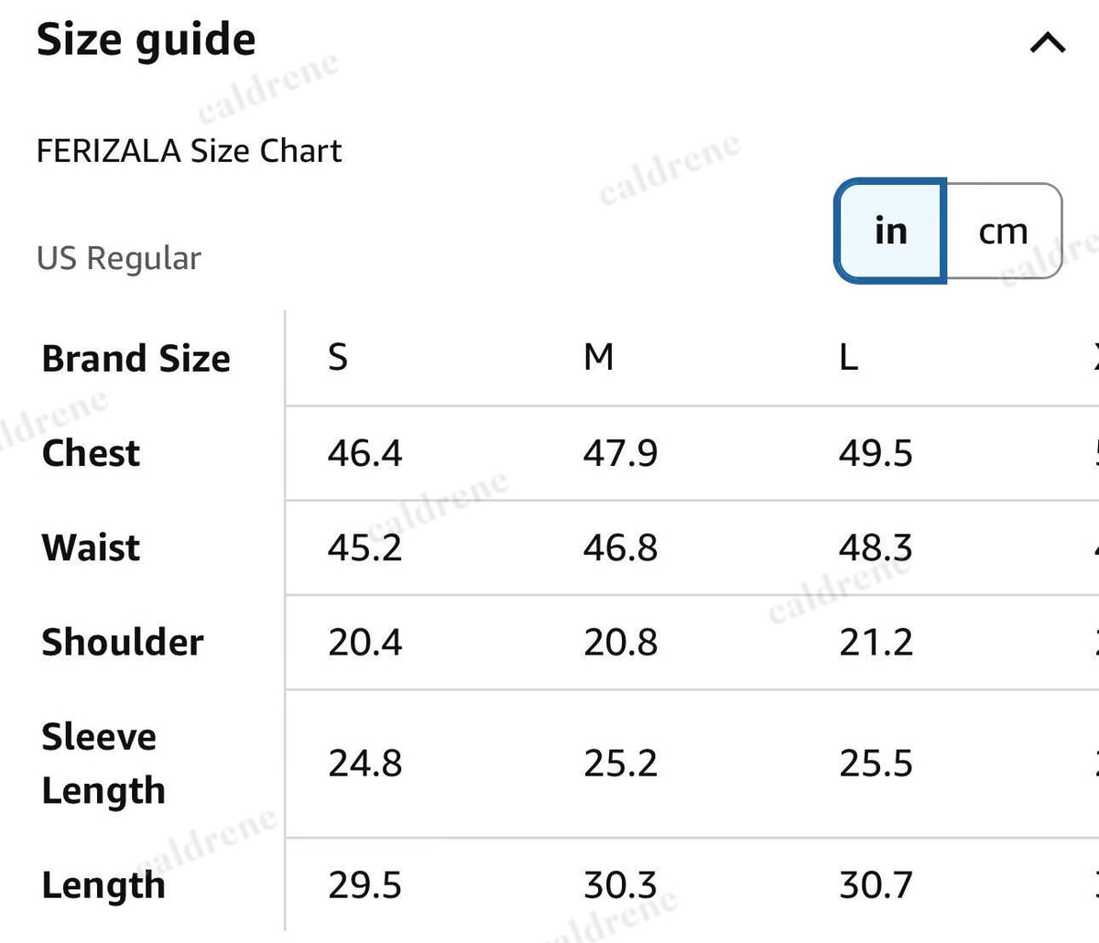1099x943 pixels.
Task: Select the S brand size column header
Action: (x=338, y=356)
